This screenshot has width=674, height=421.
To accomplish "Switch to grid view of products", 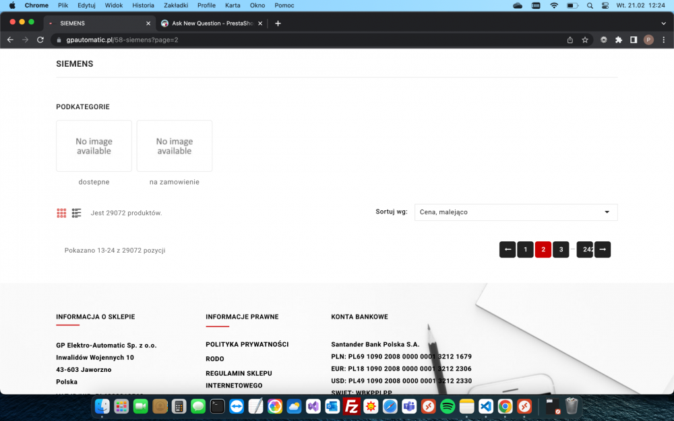I will click(x=61, y=213).
